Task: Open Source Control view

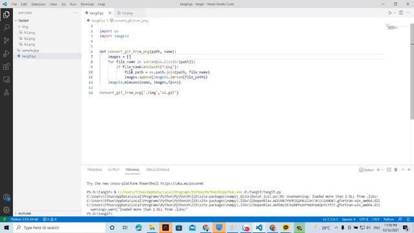Action: pos(6,40)
